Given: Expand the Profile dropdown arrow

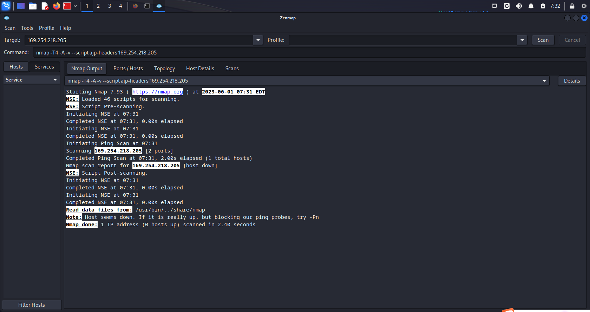Looking at the screenshot, I should [x=522, y=40].
